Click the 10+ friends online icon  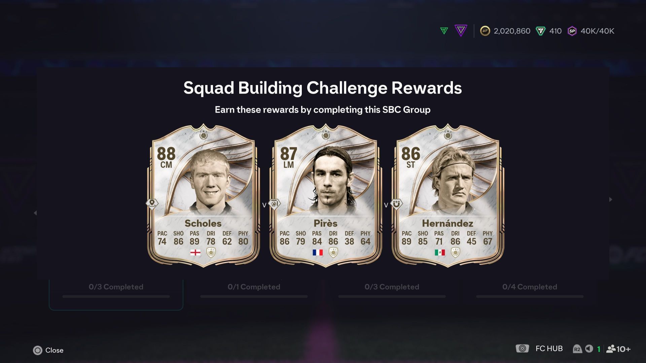[618, 349]
